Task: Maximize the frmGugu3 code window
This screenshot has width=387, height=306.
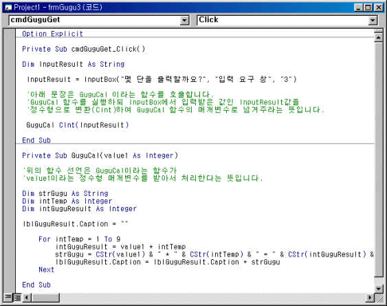Action: tap(368, 8)
